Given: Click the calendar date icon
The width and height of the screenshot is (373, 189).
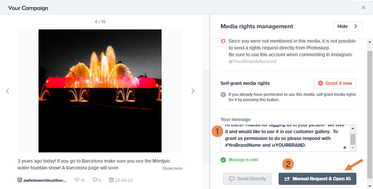Looking at the screenshot, I should point(111,180).
